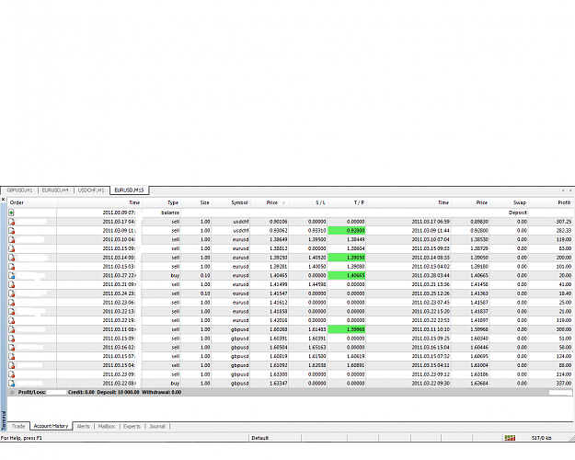The height and width of the screenshot is (460, 575).
Task: Switch to the EURUSD,H4 chart tab
Action: pos(55,190)
